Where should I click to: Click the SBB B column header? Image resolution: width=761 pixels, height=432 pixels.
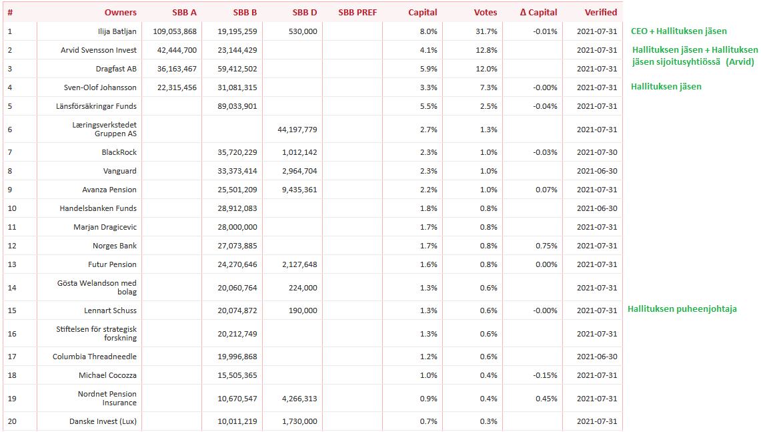pyautogui.click(x=245, y=12)
